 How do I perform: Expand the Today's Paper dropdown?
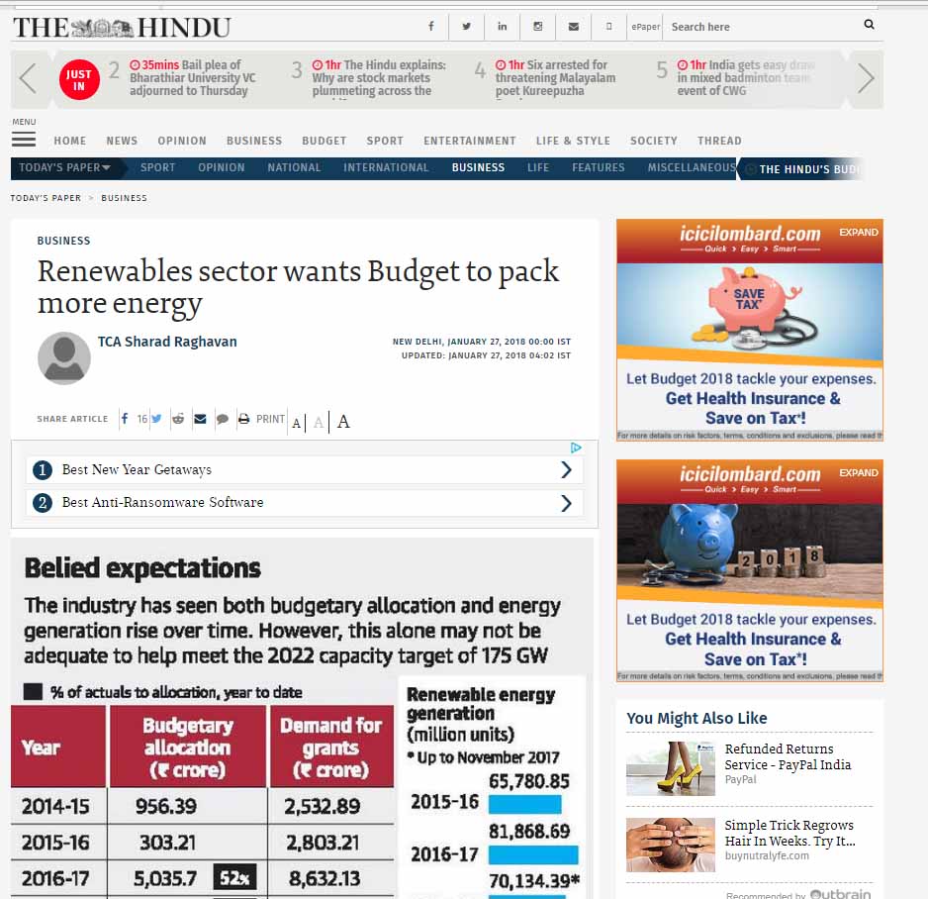tap(64, 167)
